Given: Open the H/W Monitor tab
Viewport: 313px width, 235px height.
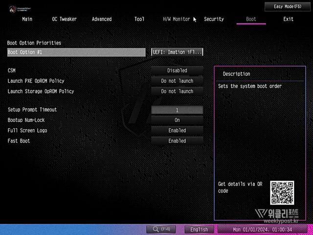Looking at the screenshot, I should pyautogui.click(x=176, y=19).
